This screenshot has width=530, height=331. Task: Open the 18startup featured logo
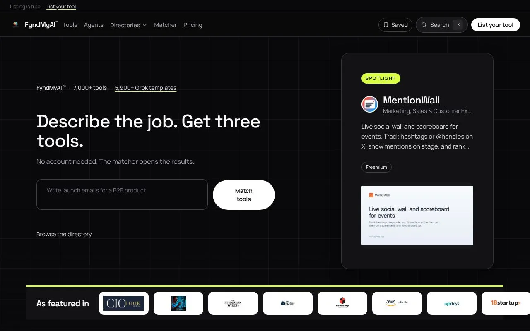pyautogui.click(x=506, y=303)
